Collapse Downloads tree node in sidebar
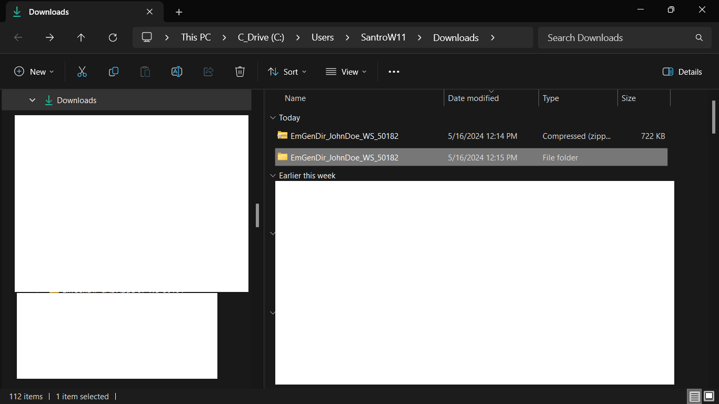 (x=32, y=100)
